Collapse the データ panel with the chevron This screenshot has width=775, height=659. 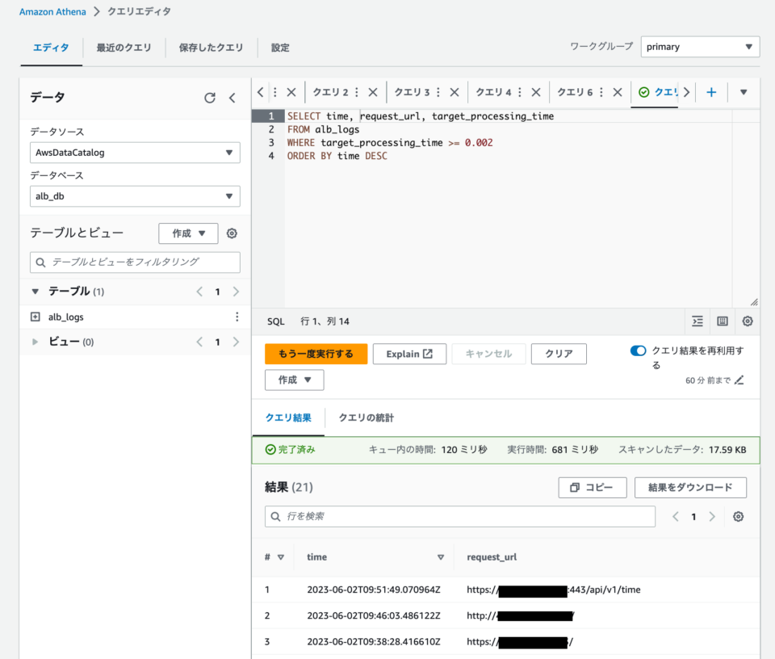click(232, 97)
